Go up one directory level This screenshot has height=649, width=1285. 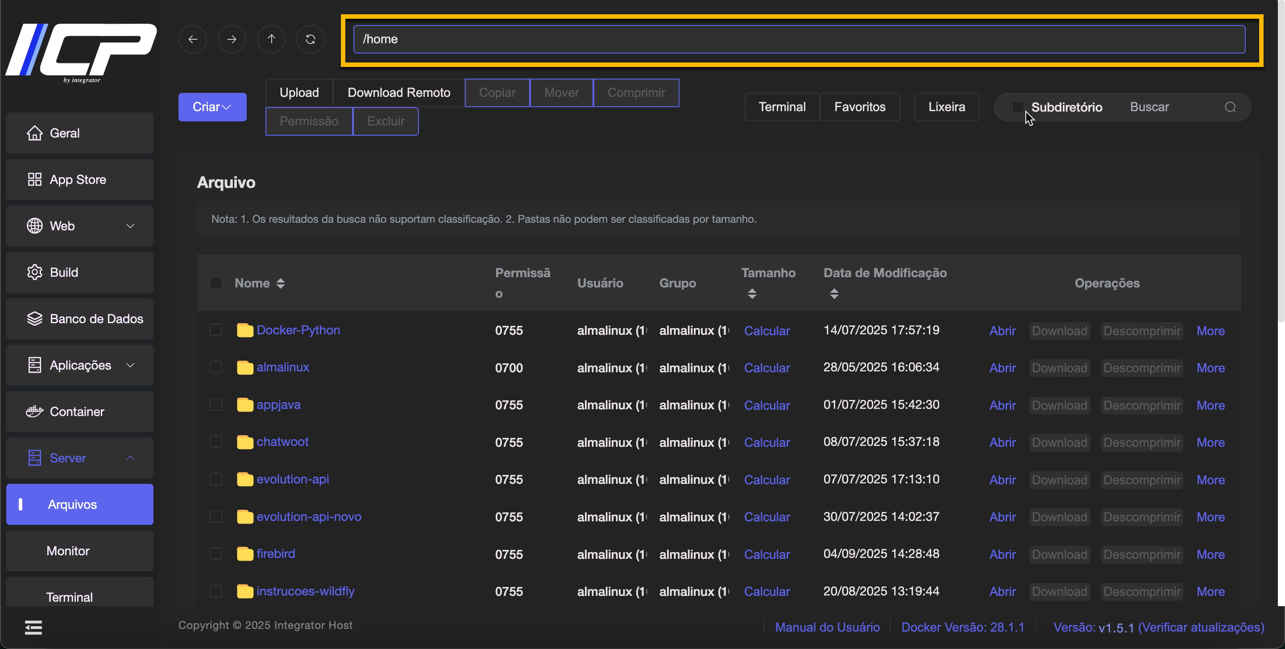(271, 39)
